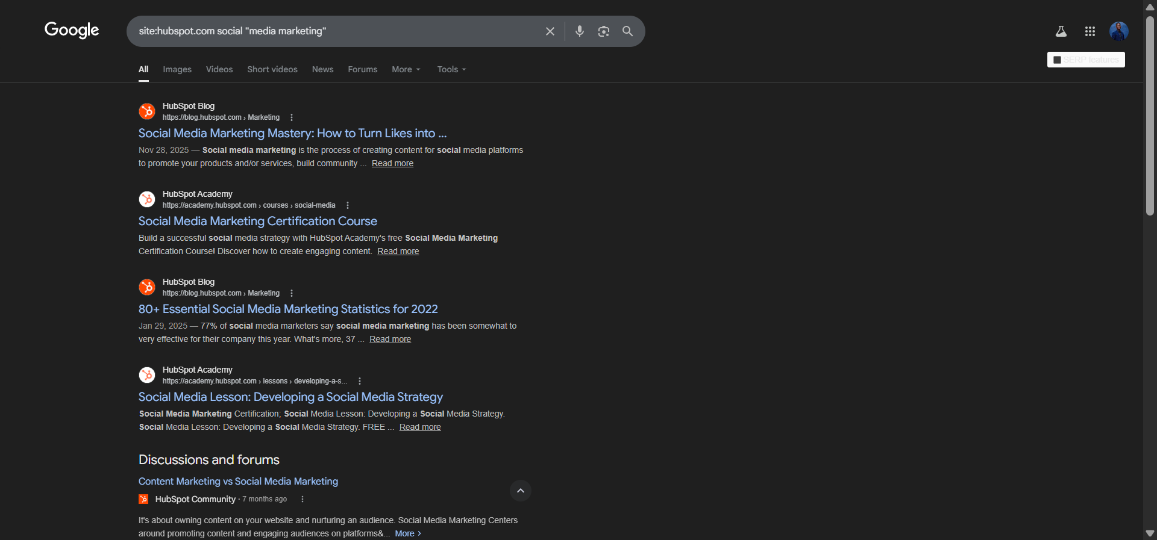Open the Tools dropdown

[451, 69]
